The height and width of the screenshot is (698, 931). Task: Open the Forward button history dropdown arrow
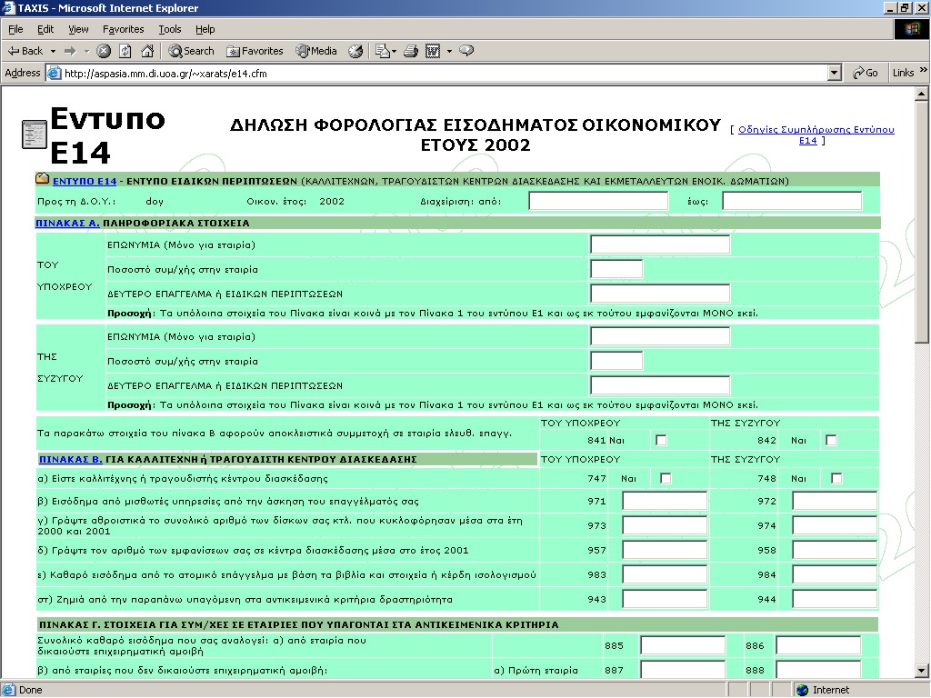[86, 51]
